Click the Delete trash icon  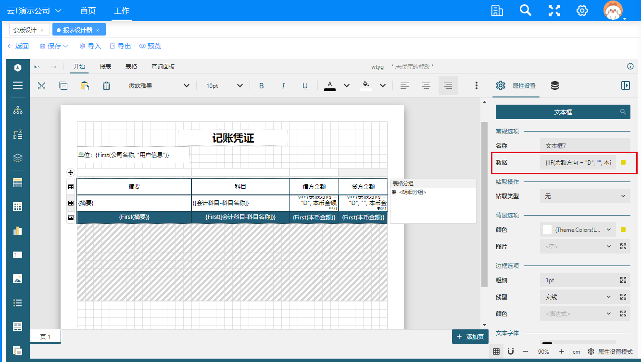pos(106,86)
